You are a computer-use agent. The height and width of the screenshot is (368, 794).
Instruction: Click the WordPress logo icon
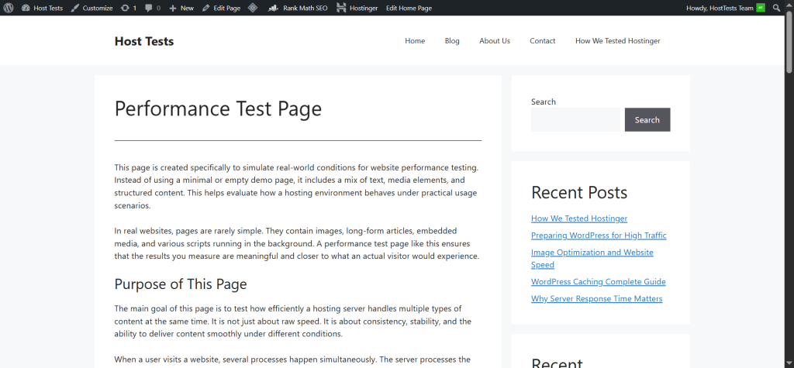click(x=9, y=8)
